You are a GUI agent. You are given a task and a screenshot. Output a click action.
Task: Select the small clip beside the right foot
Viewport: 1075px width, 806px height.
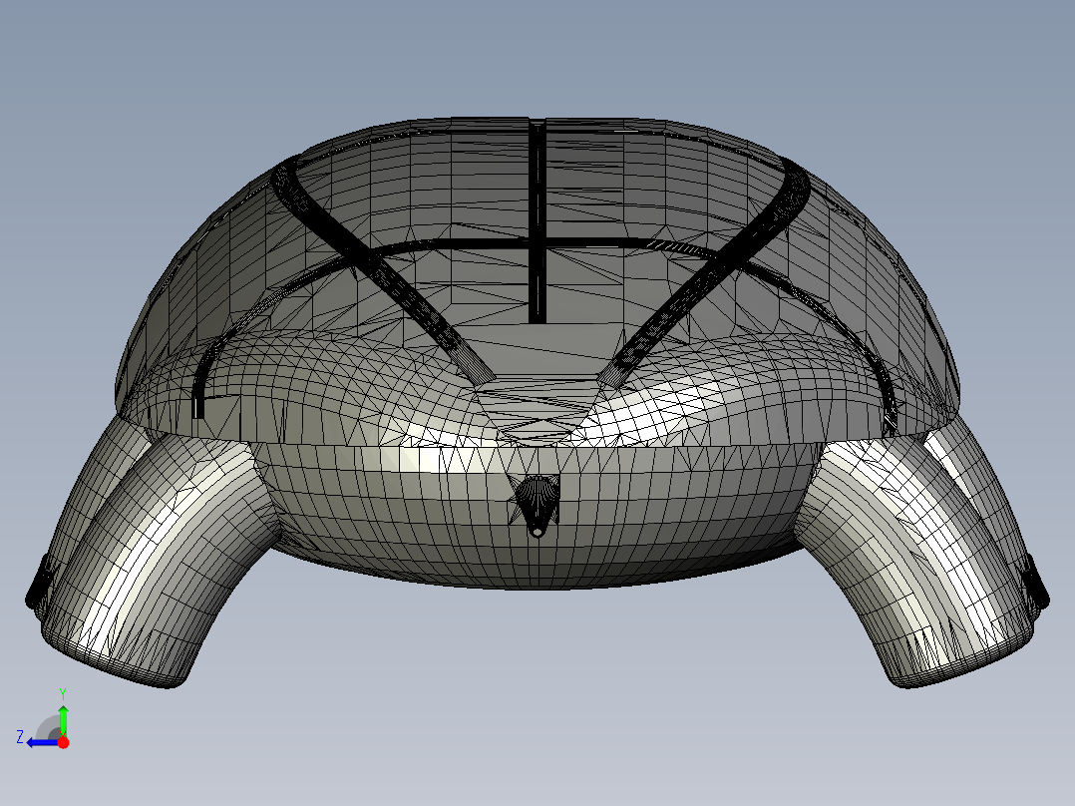coord(1036,584)
